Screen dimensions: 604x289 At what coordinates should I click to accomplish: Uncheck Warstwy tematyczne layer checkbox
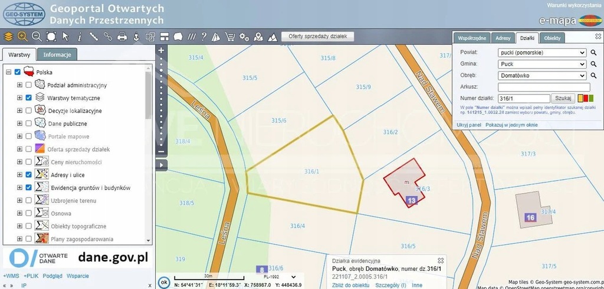click(x=28, y=98)
